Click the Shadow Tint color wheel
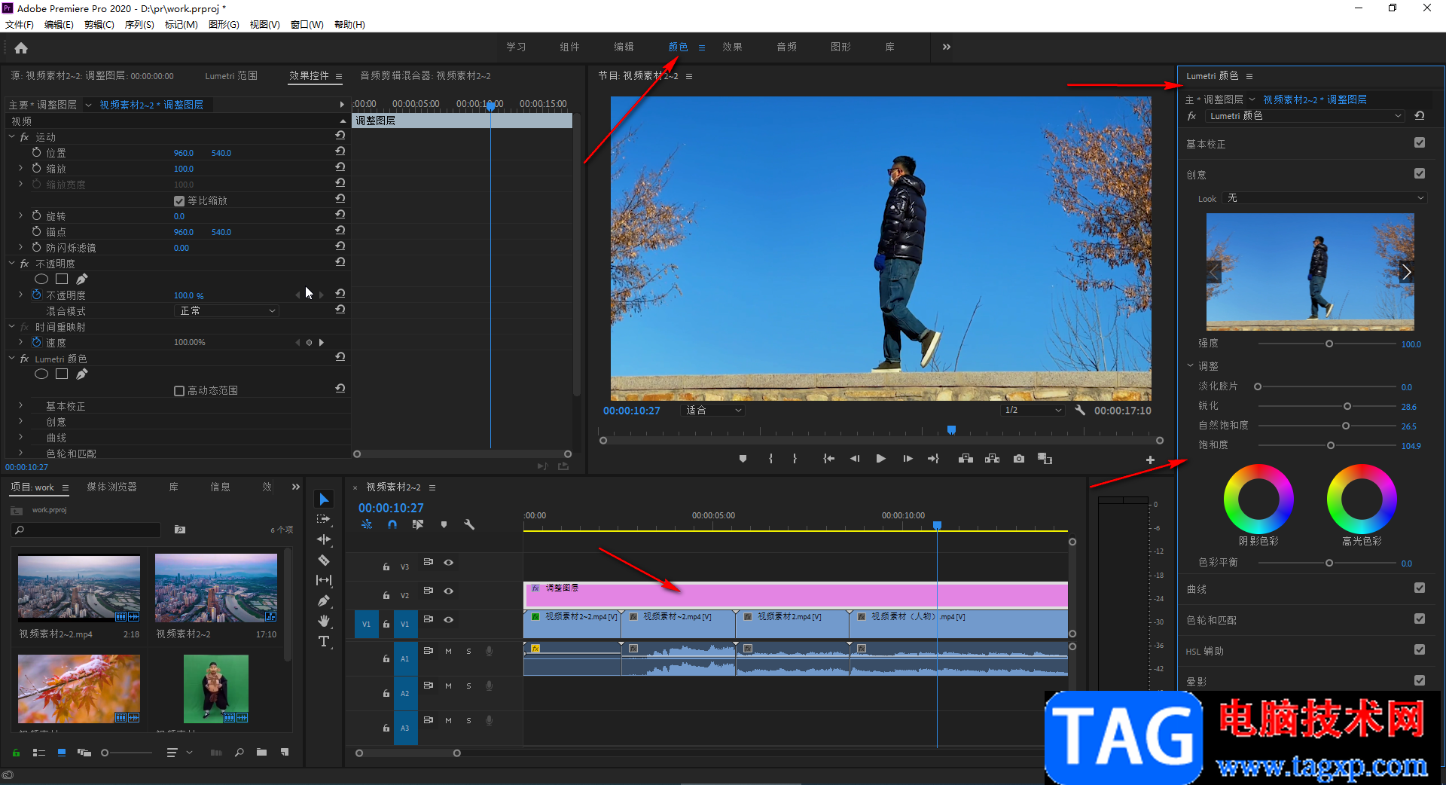The image size is (1446, 785). coord(1258,499)
